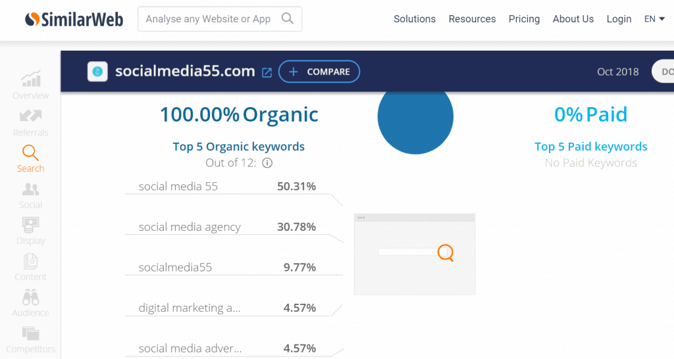Click the cut-off DO button
The image size is (674, 359).
point(663,72)
